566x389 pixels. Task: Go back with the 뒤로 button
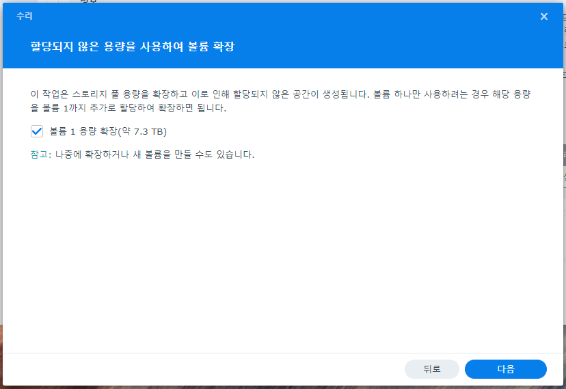432,368
